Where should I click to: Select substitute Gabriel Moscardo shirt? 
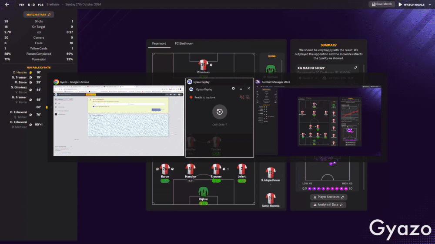(x=271, y=198)
